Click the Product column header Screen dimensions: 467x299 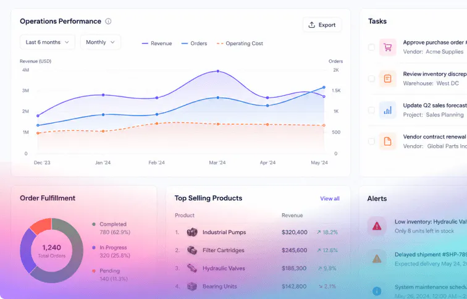click(x=185, y=216)
